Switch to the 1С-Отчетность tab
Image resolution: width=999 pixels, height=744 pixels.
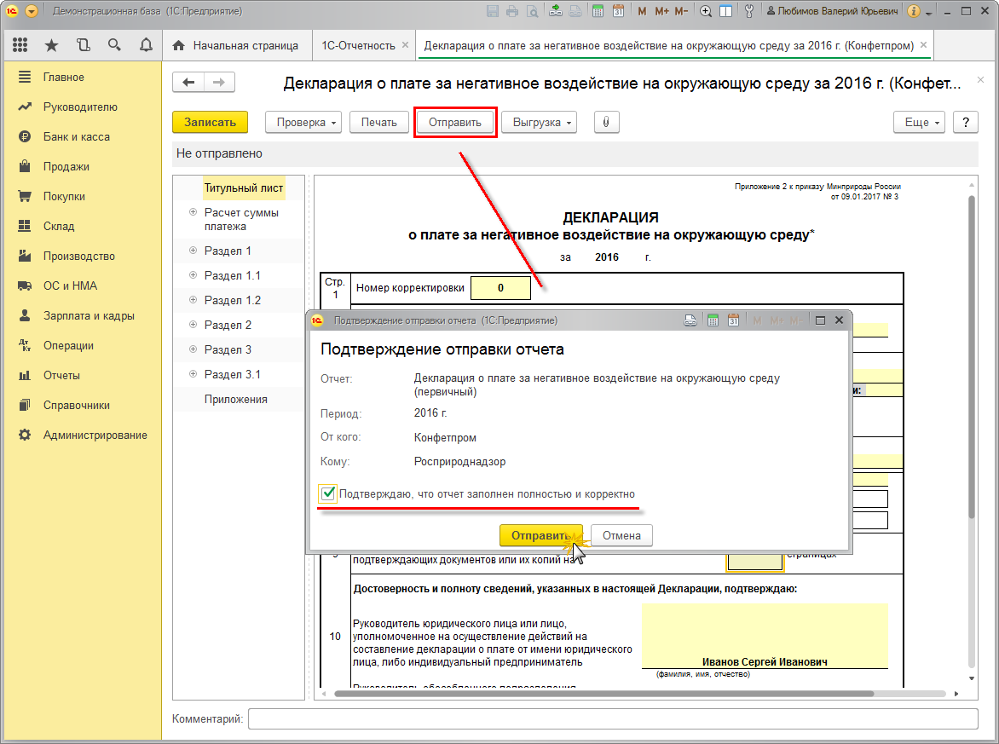click(x=357, y=45)
